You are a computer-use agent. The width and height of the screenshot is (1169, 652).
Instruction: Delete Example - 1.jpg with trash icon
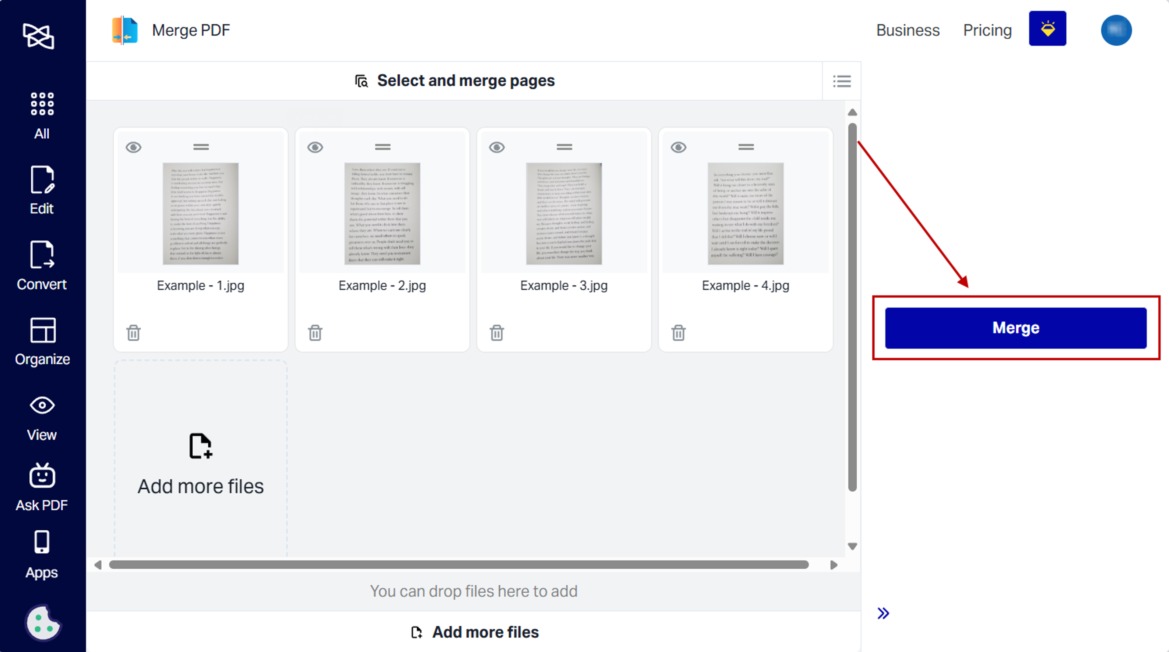(x=133, y=333)
